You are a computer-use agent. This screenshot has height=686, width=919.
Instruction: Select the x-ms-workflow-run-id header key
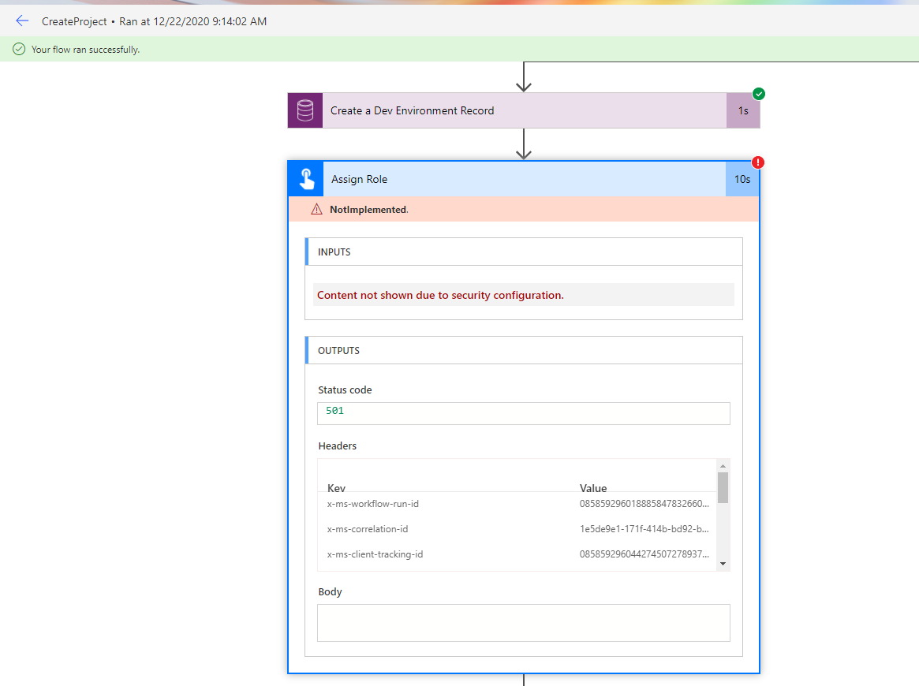point(373,504)
